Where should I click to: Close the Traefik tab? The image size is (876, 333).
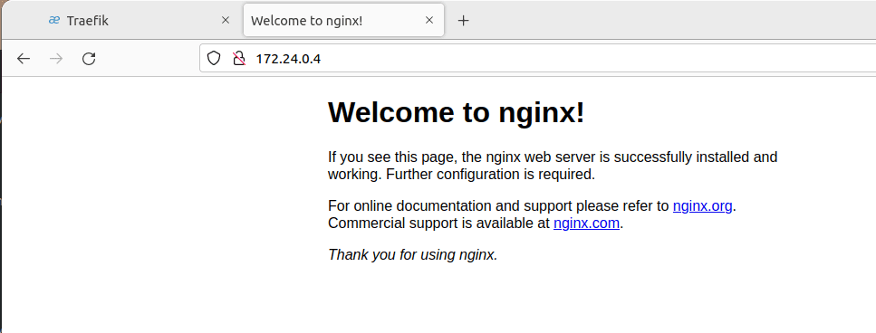point(226,21)
